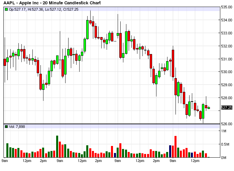This screenshot has width=234, height=171.
Task: Click the last small green candle near 527.25
Action: point(209,108)
